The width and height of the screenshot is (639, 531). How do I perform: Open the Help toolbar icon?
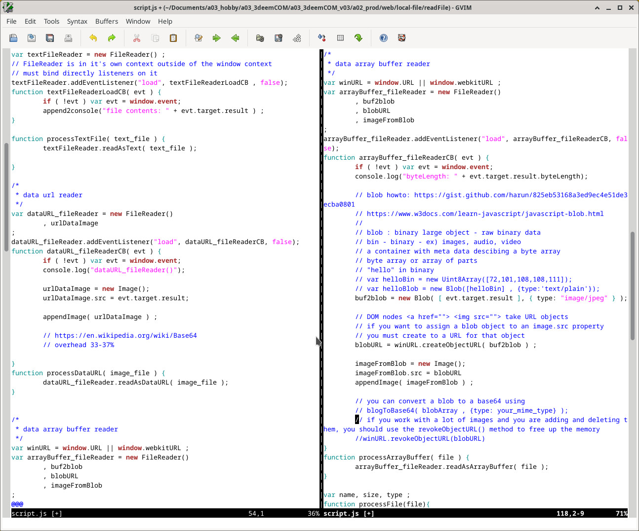[x=384, y=38]
